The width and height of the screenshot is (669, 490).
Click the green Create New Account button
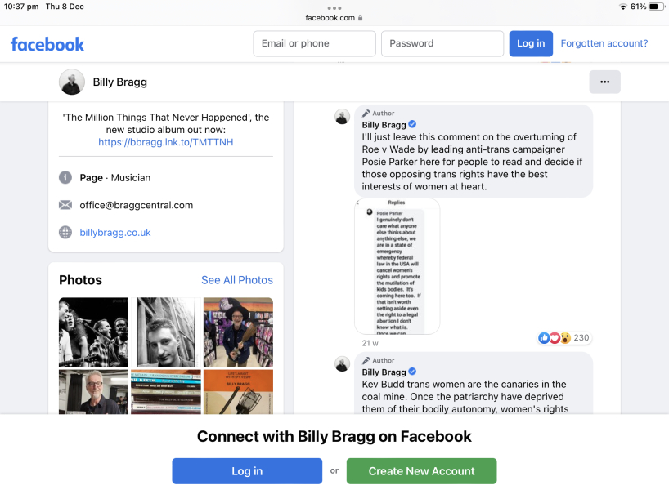[x=421, y=471]
